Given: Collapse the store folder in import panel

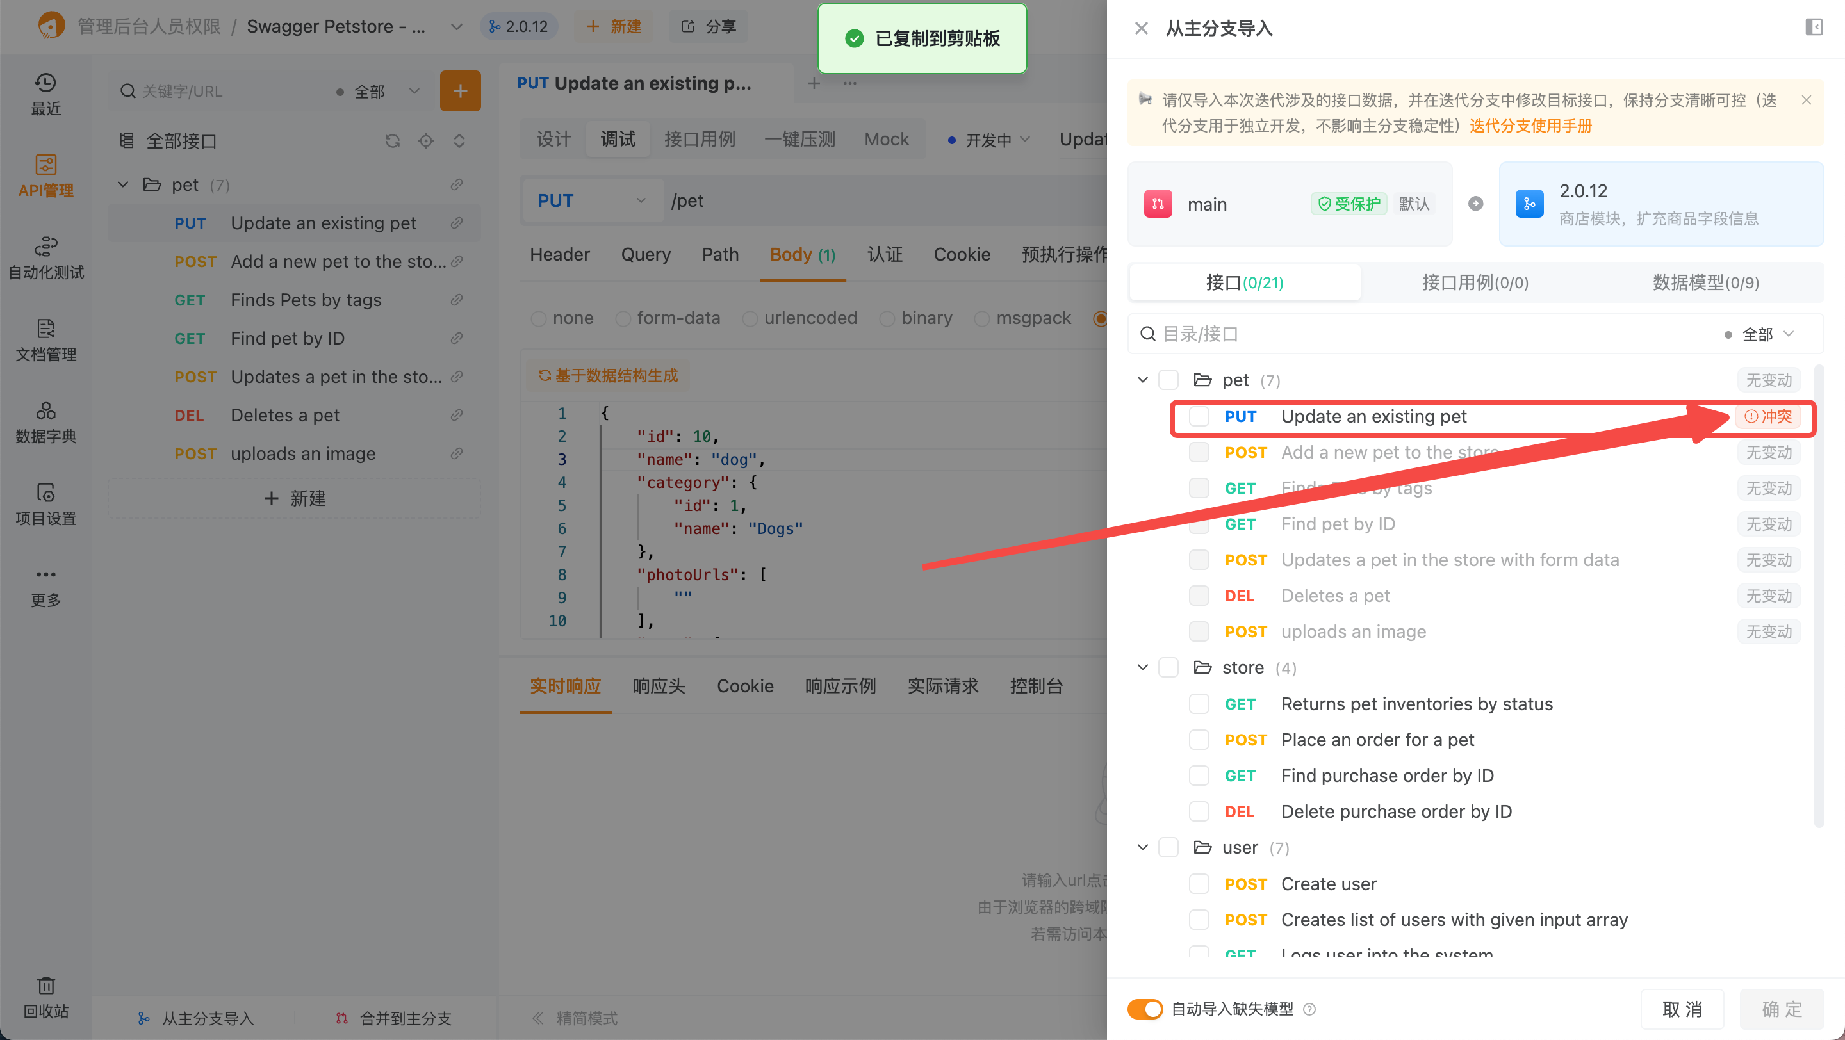Looking at the screenshot, I should coord(1142,668).
